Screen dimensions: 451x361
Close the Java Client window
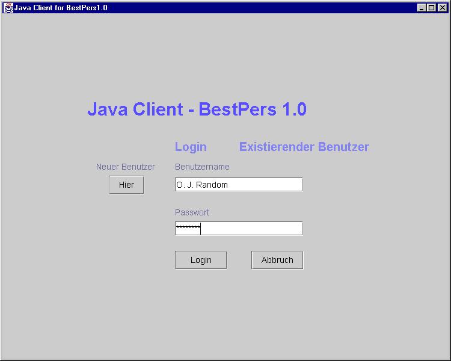tap(441, 8)
